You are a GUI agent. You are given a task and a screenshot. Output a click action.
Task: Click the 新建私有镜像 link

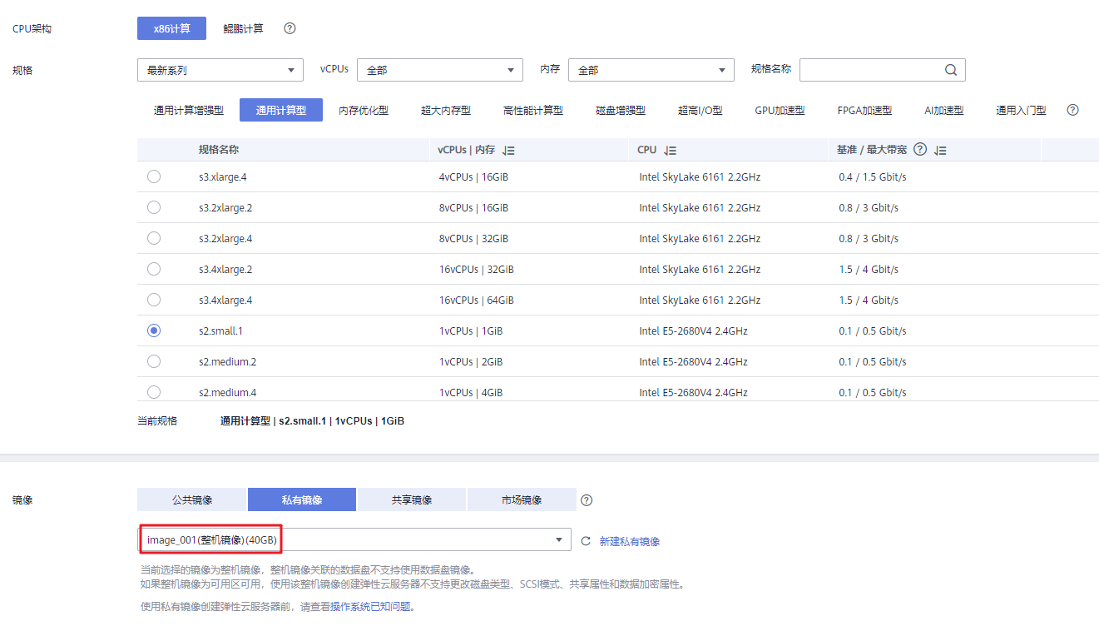(x=630, y=541)
